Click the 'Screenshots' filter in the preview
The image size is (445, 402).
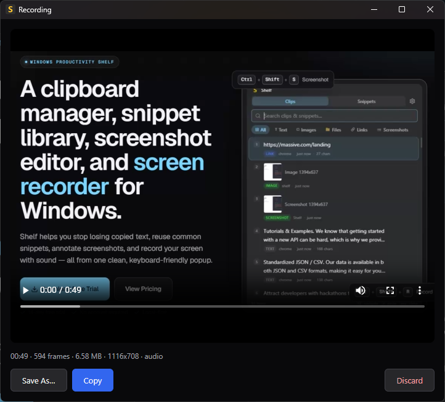coord(393,129)
